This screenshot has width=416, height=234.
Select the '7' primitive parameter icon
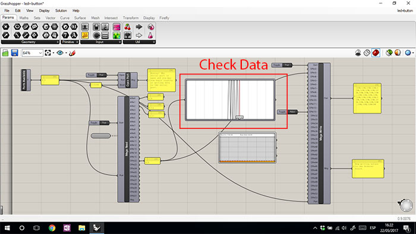[65, 35]
